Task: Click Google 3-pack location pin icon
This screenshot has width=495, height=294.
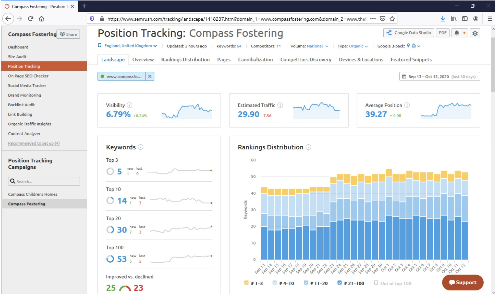Action: coord(408,46)
